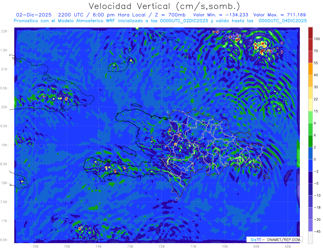Screen dimensions: 323x250
Task: Click the colorbar value '55'
Action: coord(316,63)
